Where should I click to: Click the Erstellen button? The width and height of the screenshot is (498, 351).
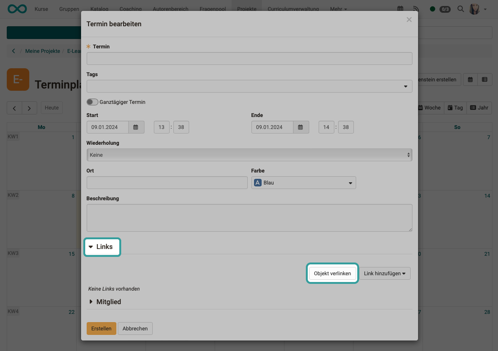[x=101, y=328]
